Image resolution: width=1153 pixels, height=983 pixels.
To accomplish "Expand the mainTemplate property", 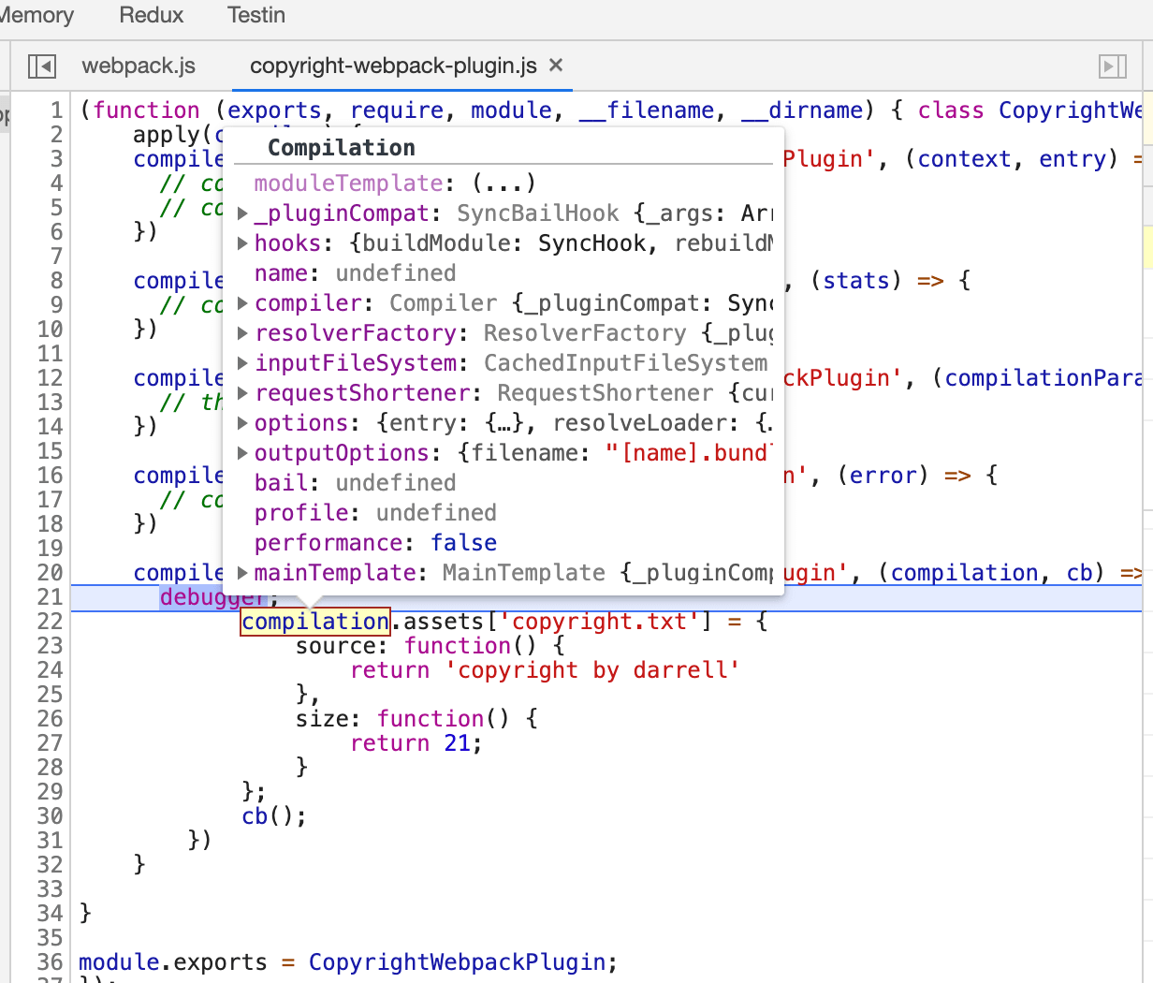I will (242, 573).
